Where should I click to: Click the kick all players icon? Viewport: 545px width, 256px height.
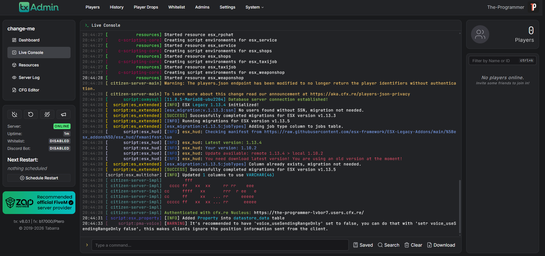click(47, 114)
